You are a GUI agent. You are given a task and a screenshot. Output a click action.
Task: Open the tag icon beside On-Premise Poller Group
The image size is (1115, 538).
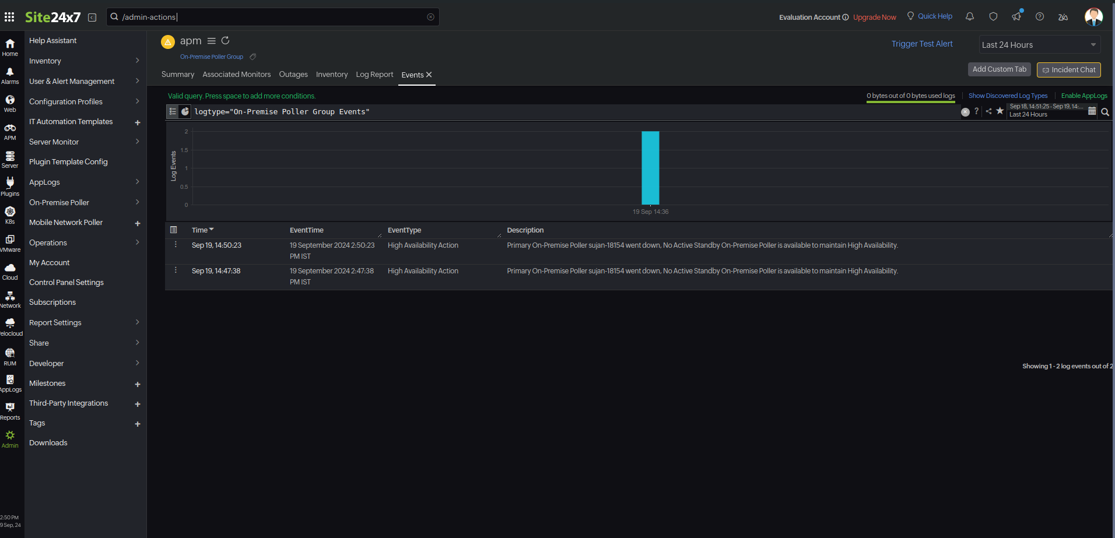(253, 57)
